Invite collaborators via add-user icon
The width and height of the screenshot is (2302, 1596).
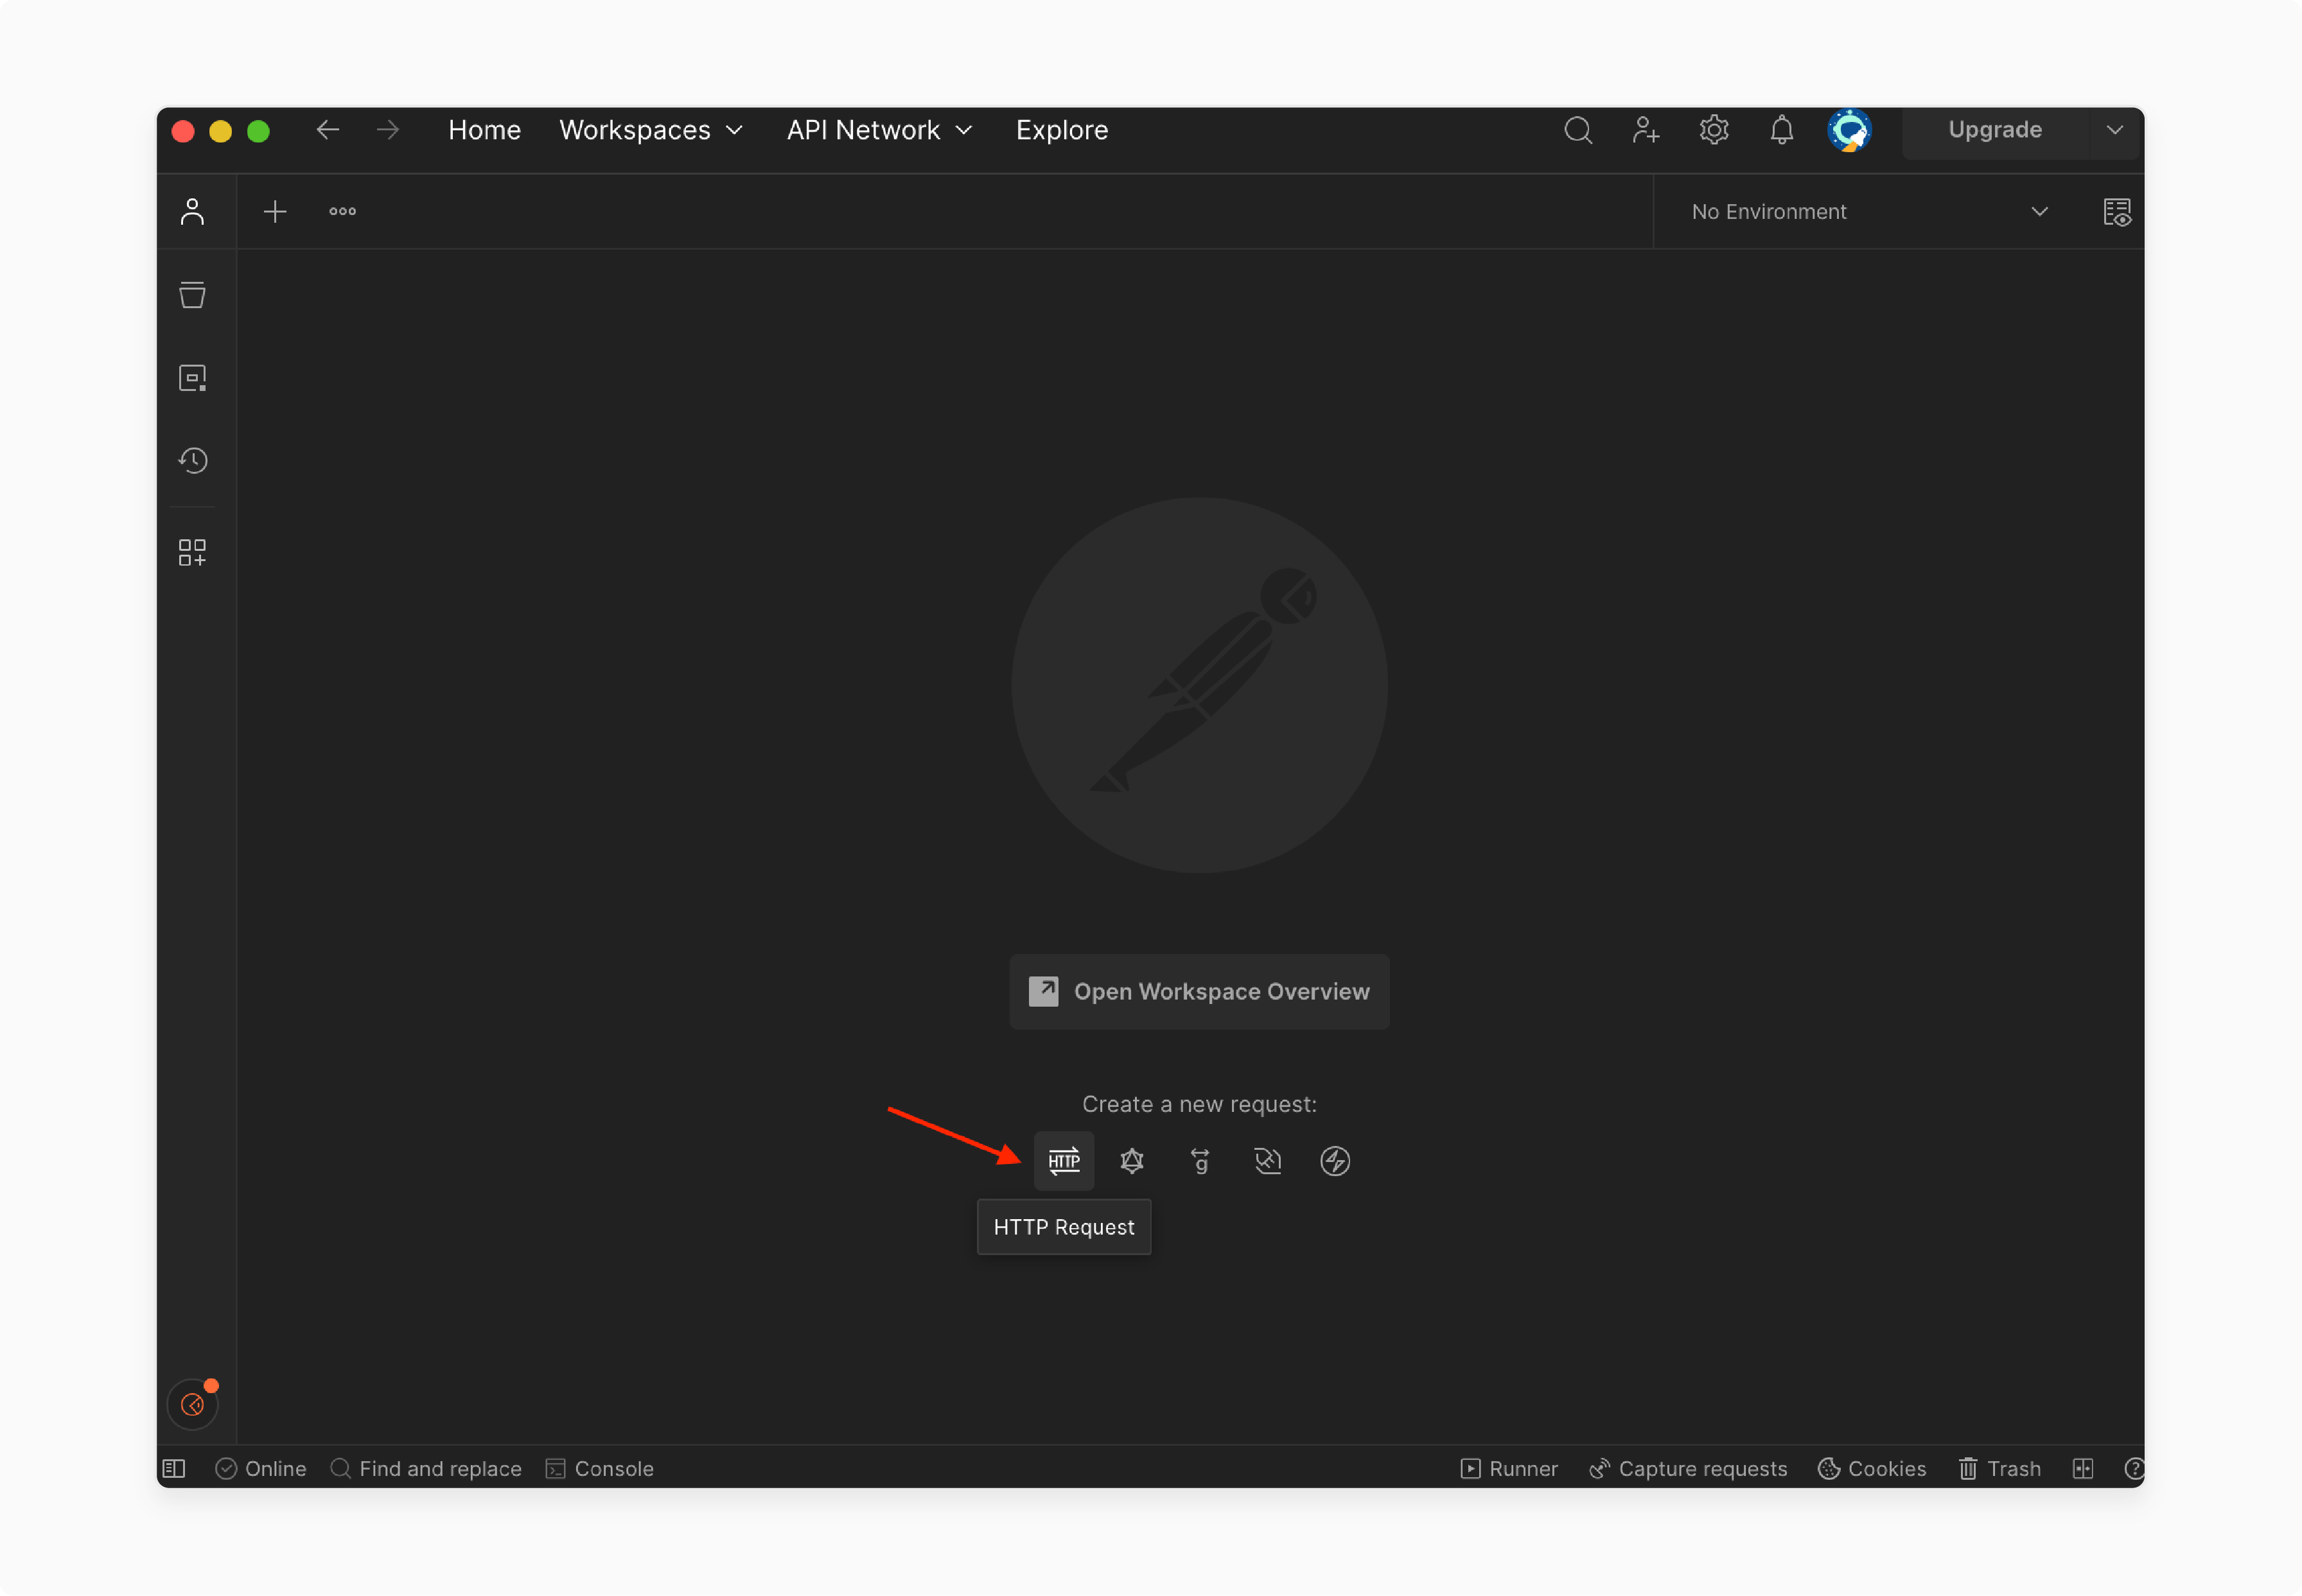click(x=1646, y=130)
